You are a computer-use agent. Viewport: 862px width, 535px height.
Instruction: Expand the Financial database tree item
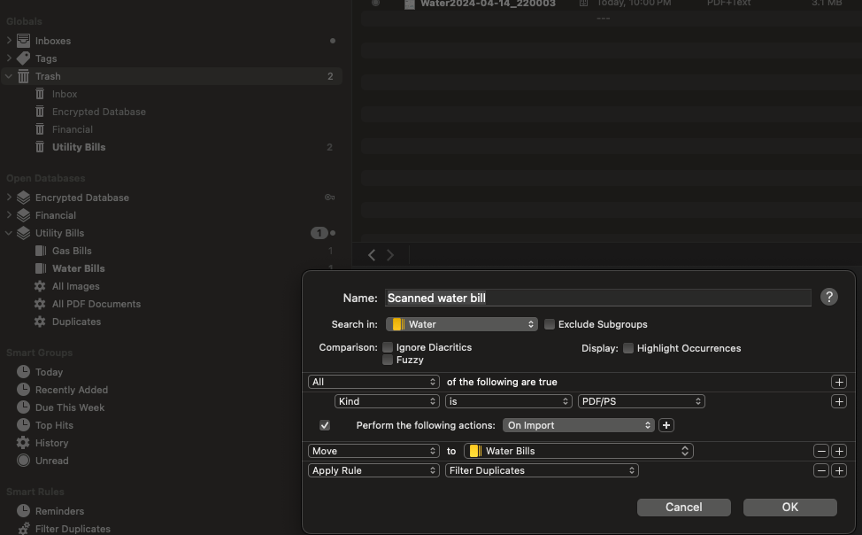pyautogui.click(x=9, y=214)
